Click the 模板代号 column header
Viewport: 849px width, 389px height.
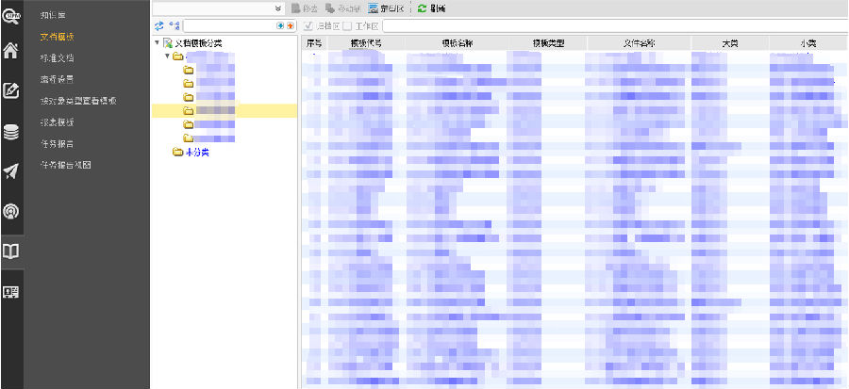point(366,43)
